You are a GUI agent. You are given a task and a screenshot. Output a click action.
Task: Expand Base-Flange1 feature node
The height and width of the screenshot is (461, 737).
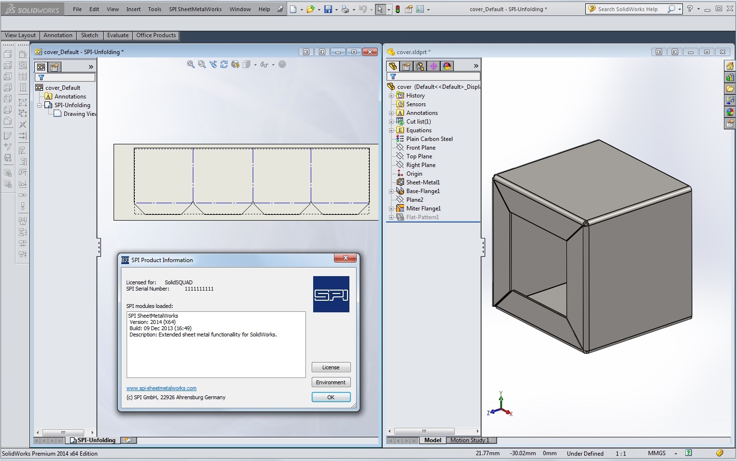click(391, 191)
